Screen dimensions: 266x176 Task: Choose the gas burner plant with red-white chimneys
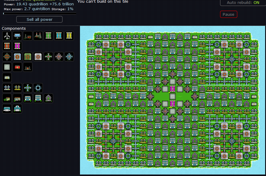point(38,36)
